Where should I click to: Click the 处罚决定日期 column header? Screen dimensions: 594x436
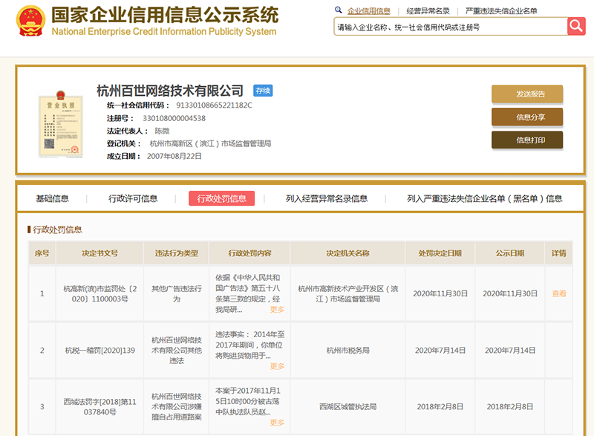[x=440, y=253]
